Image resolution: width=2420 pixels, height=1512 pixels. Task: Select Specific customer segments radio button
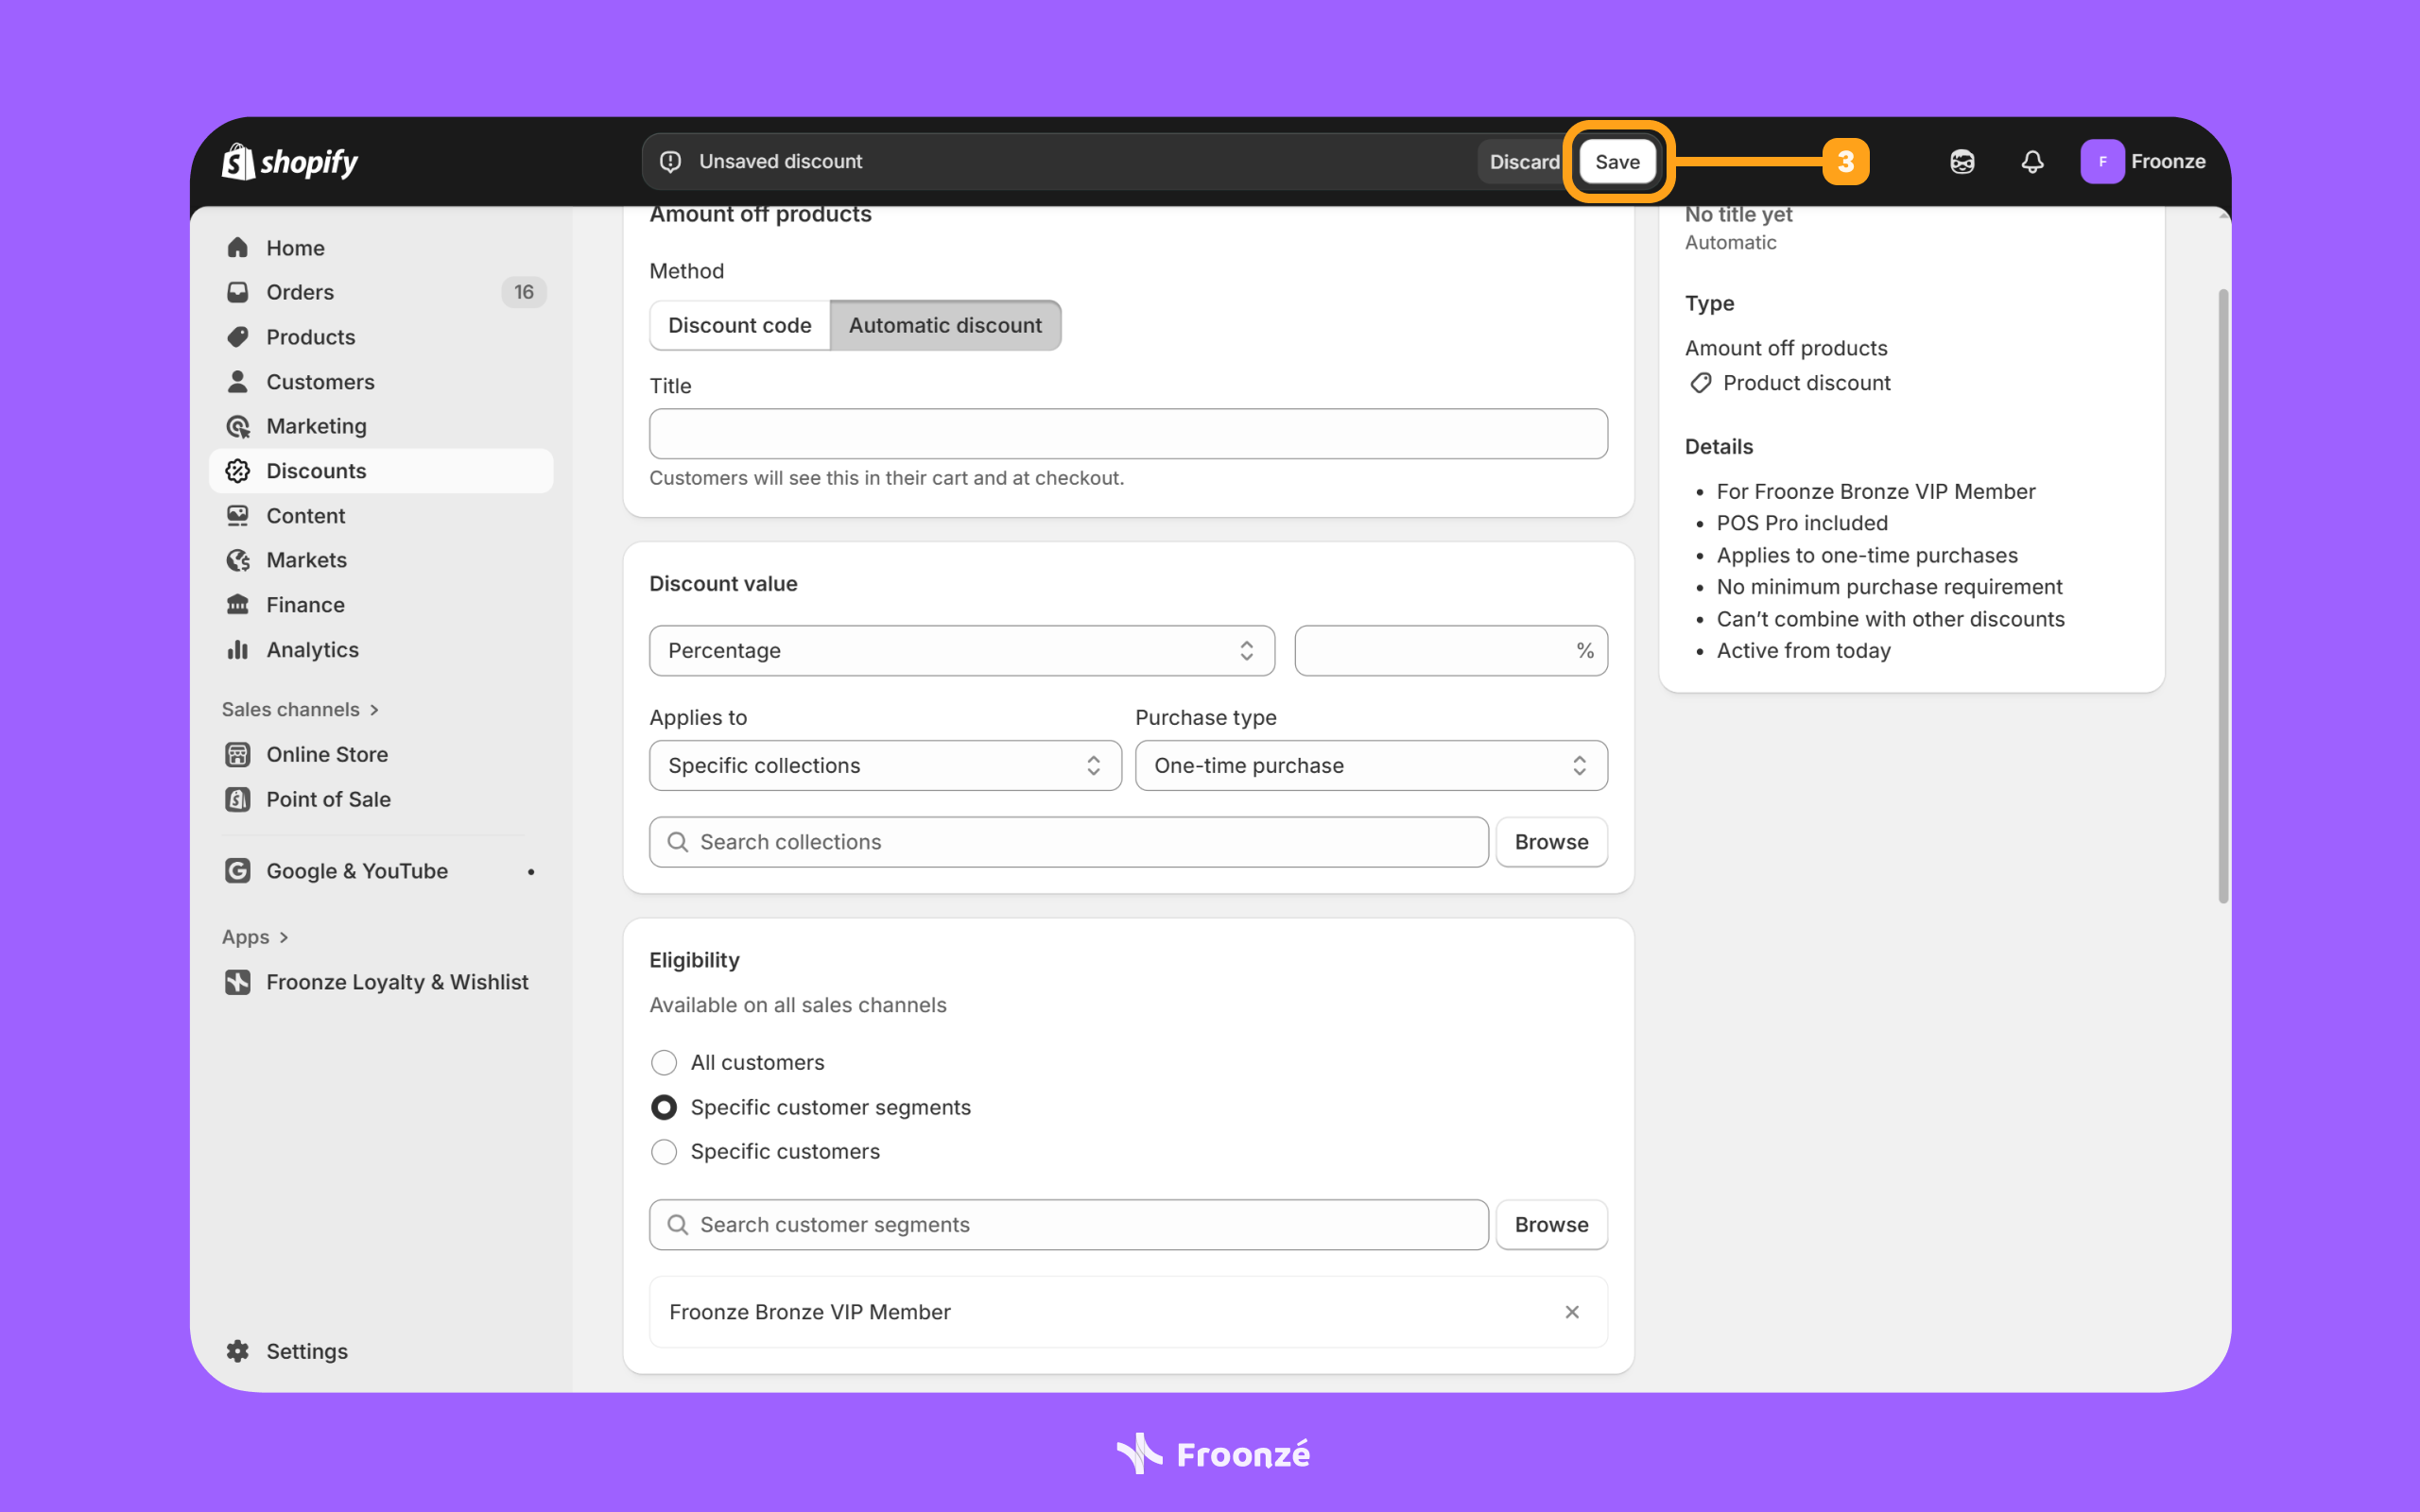point(664,1107)
